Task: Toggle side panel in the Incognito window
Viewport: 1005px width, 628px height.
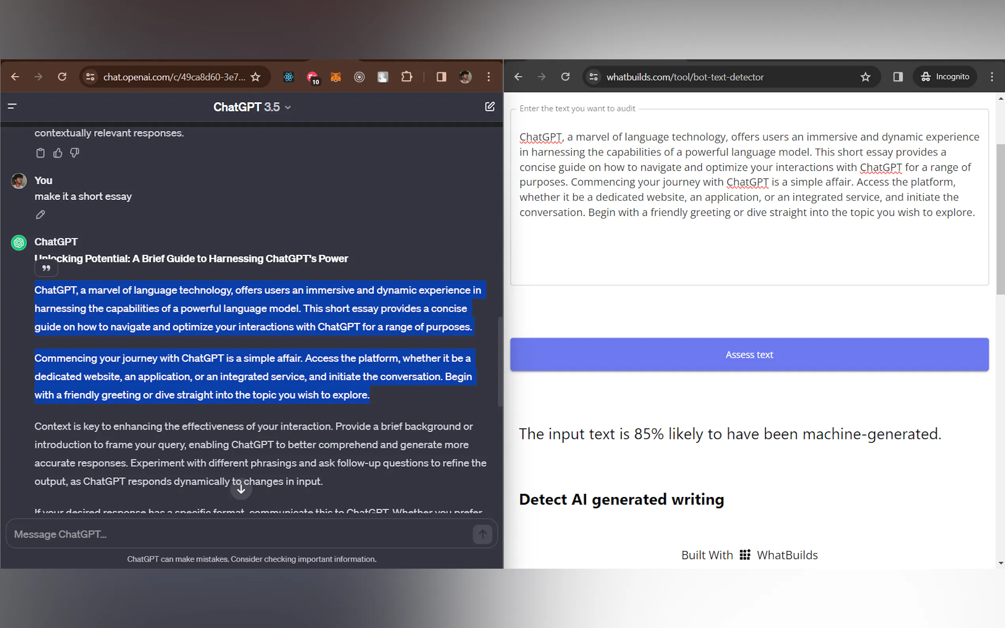Action: coord(898,77)
